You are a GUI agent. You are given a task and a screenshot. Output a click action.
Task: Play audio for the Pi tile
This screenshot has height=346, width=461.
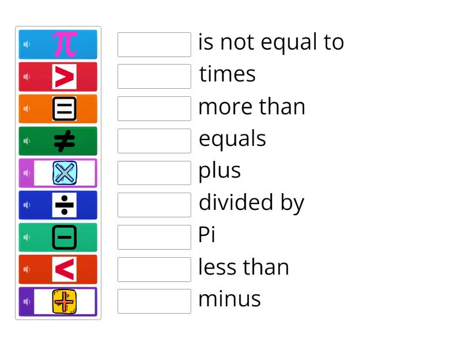point(26,44)
